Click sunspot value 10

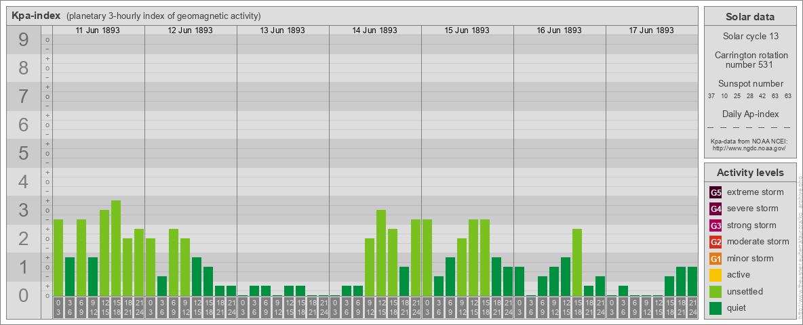click(x=724, y=95)
